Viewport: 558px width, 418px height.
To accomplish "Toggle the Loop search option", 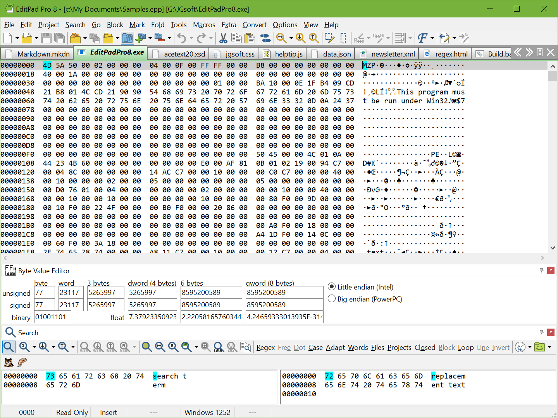I will (x=466, y=348).
